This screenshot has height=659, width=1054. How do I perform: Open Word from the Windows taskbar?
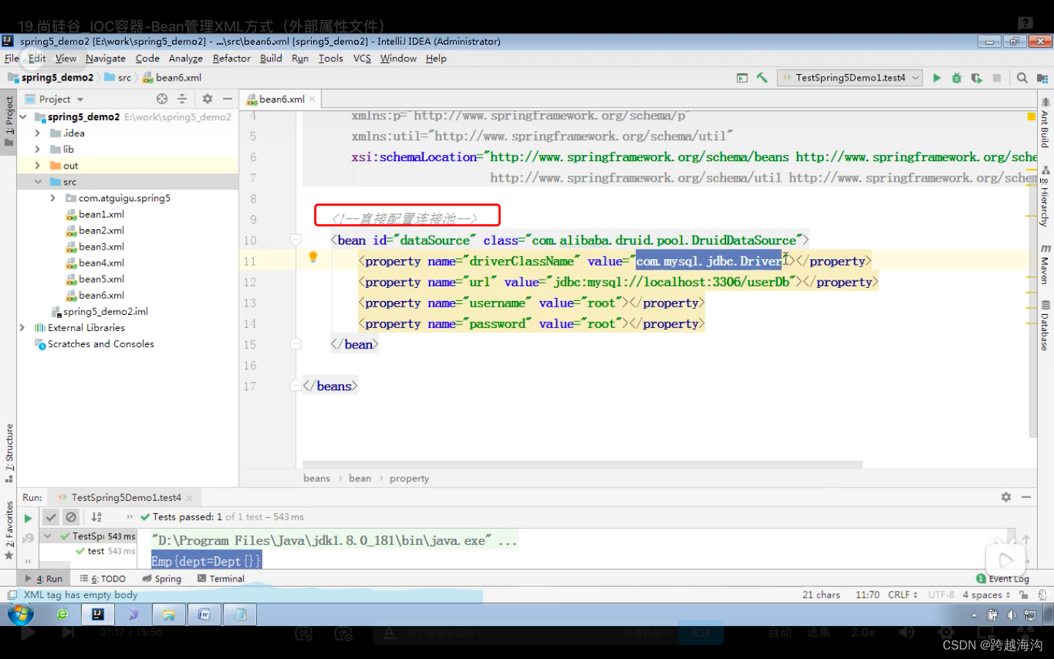(204, 614)
